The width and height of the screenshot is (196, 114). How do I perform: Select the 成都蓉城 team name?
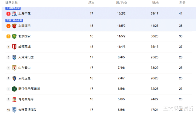pyautogui.click(x=24, y=47)
